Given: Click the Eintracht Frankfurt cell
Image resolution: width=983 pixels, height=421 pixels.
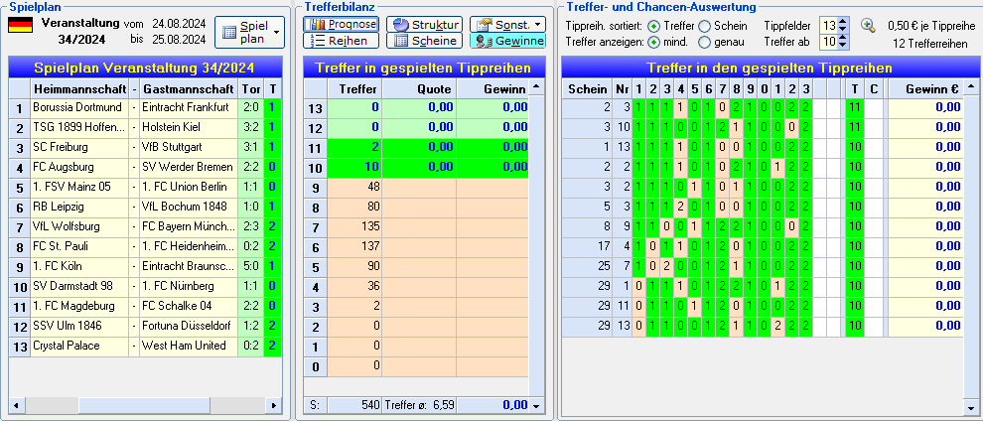Looking at the screenshot, I should click(189, 108).
